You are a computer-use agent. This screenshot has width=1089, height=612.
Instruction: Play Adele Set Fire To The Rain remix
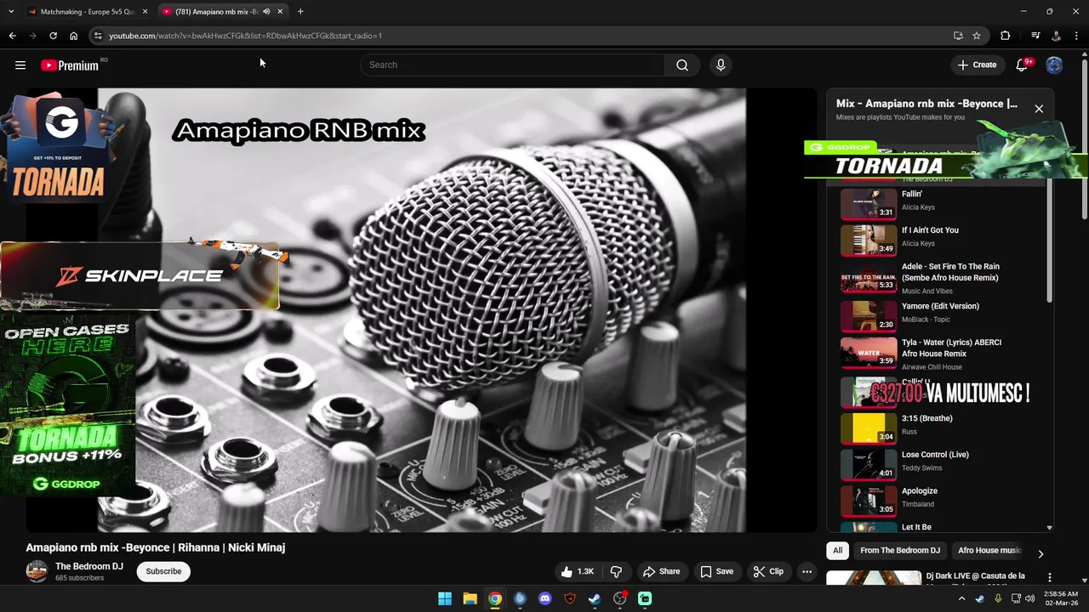point(941,278)
